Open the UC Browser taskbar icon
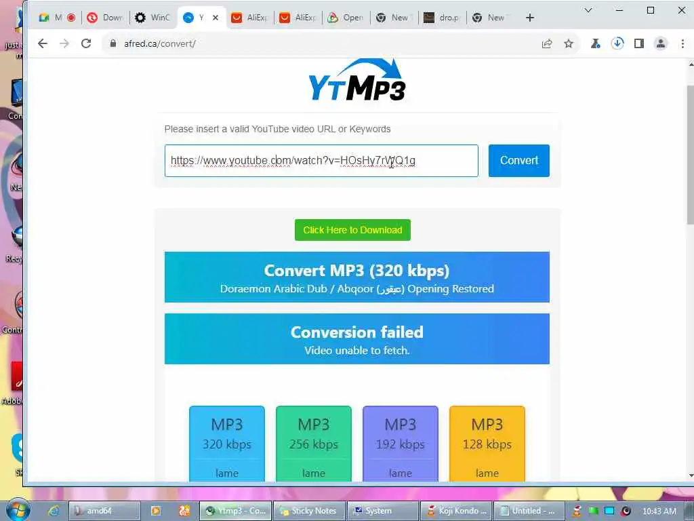 point(184,511)
